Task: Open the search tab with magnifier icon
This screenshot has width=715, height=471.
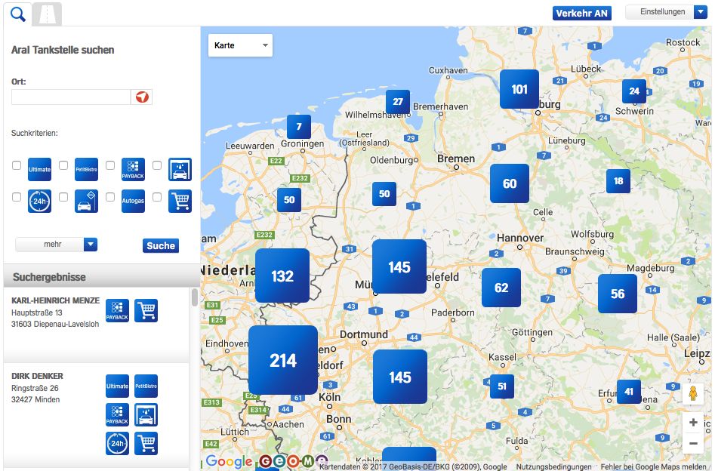Action: click(x=18, y=14)
